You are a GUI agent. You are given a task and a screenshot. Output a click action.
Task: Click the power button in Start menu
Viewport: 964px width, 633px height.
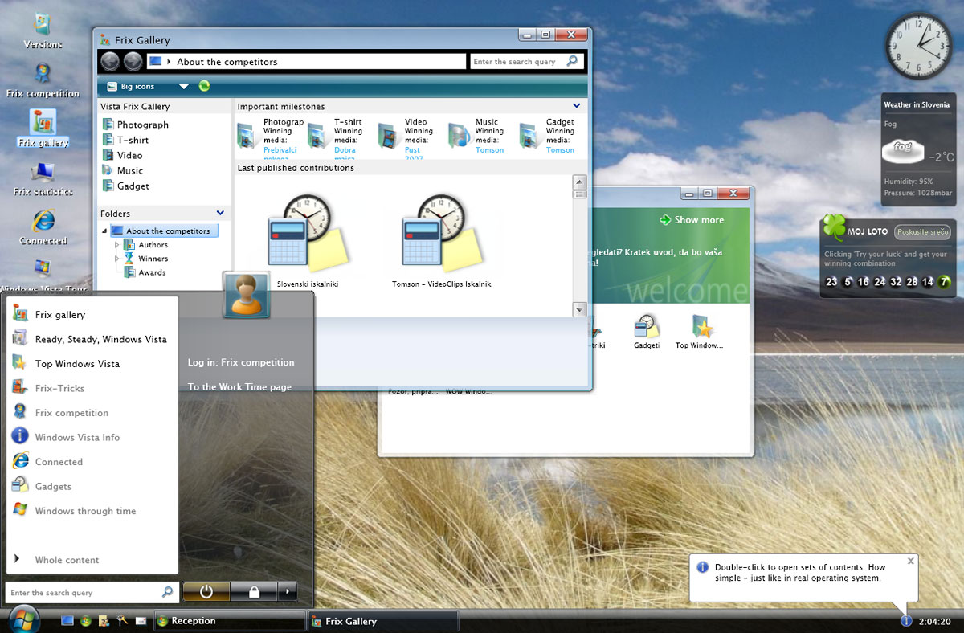pyautogui.click(x=206, y=592)
